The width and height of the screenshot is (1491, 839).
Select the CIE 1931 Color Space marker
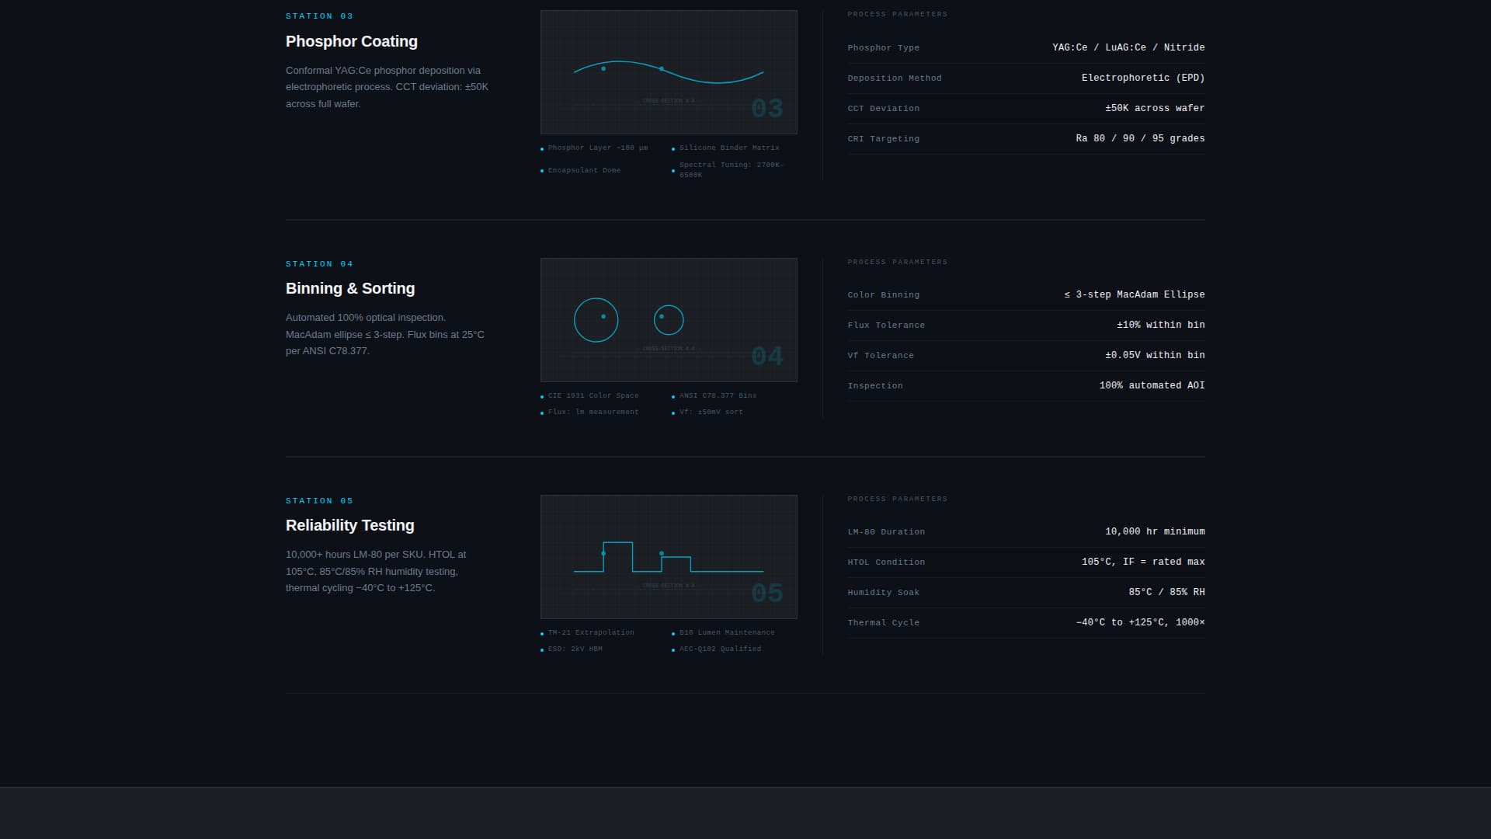[x=542, y=396]
